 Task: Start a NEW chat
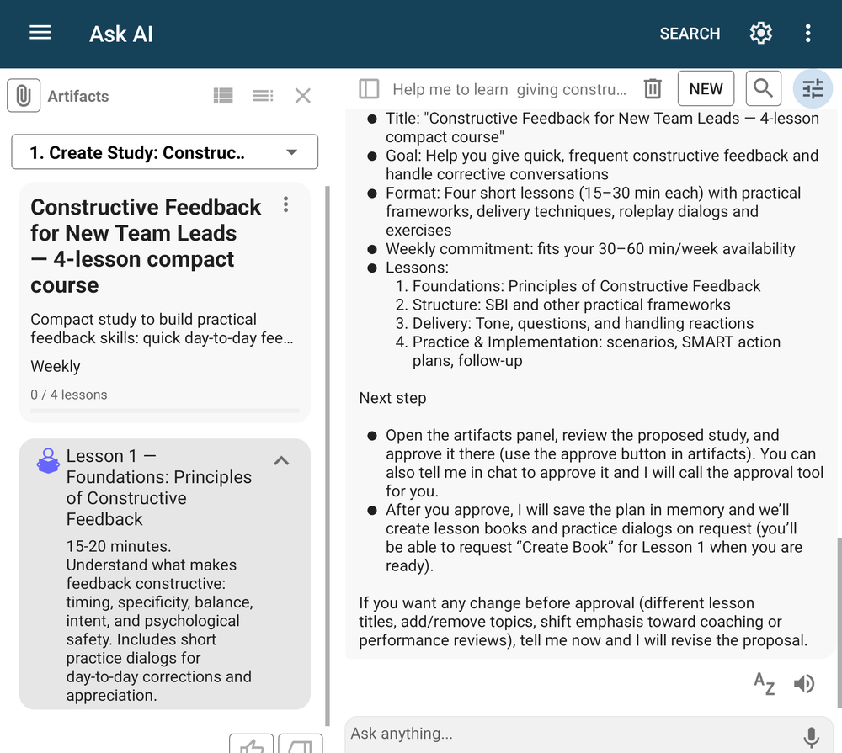[x=706, y=88]
